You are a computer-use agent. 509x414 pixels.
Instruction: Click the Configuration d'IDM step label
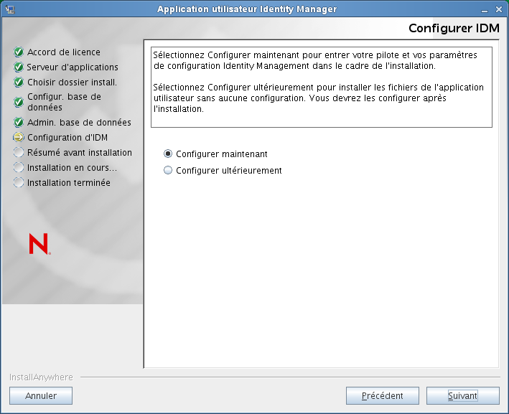[x=67, y=138]
